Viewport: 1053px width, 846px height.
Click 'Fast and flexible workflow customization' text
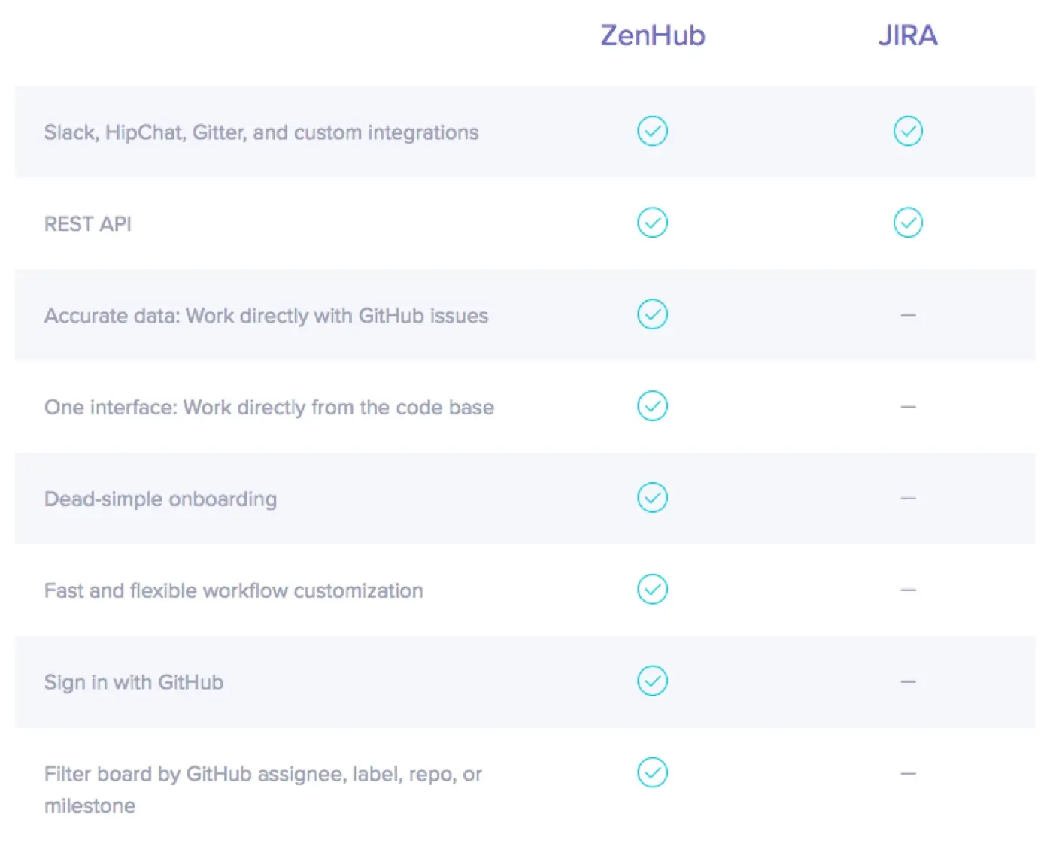[x=233, y=591]
